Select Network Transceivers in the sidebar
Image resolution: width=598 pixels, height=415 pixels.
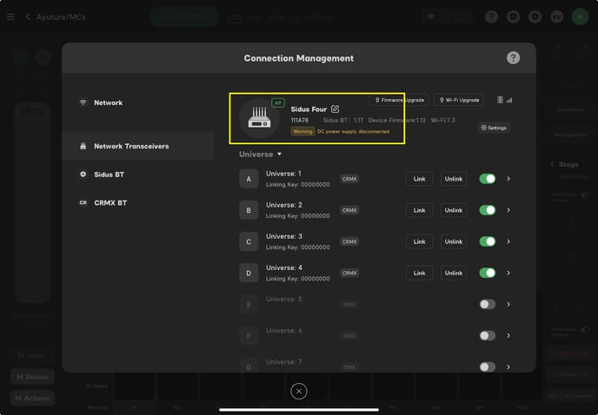point(137,146)
